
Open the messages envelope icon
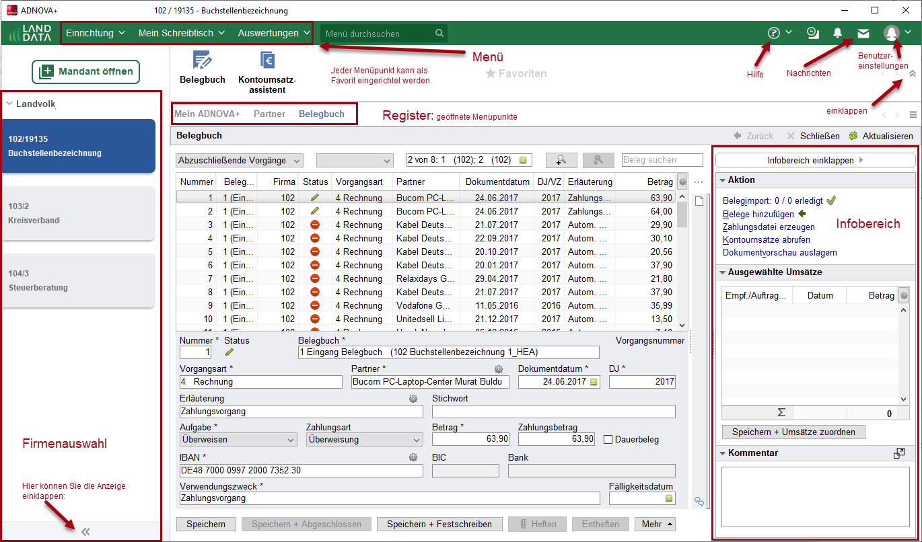coord(863,33)
